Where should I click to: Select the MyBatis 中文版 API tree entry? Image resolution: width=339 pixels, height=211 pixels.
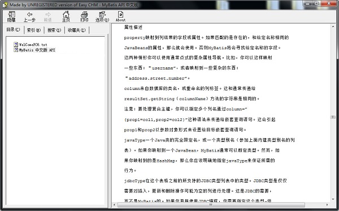click(x=37, y=50)
